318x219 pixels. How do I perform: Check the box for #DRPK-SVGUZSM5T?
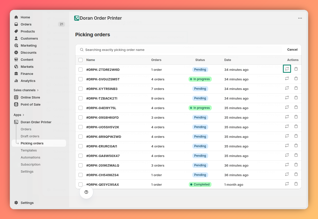tap(81, 79)
